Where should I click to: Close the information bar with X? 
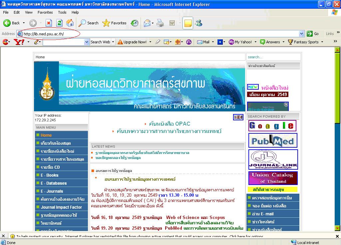pos(337,236)
